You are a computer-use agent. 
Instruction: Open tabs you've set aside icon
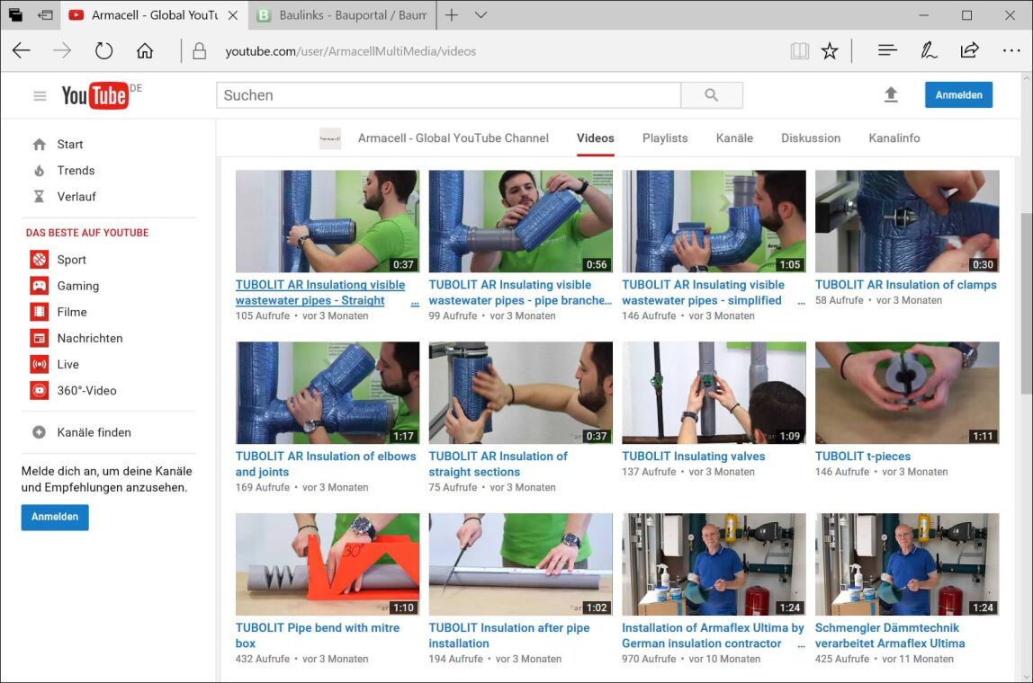[14, 14]
